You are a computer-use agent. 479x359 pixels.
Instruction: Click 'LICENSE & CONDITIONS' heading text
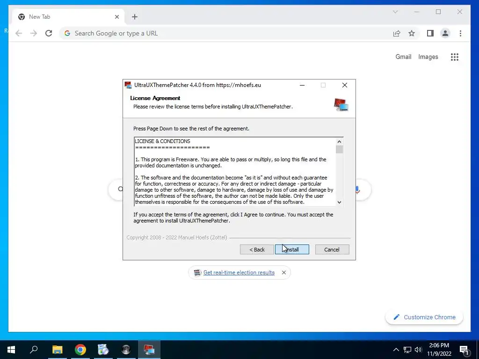162,141
